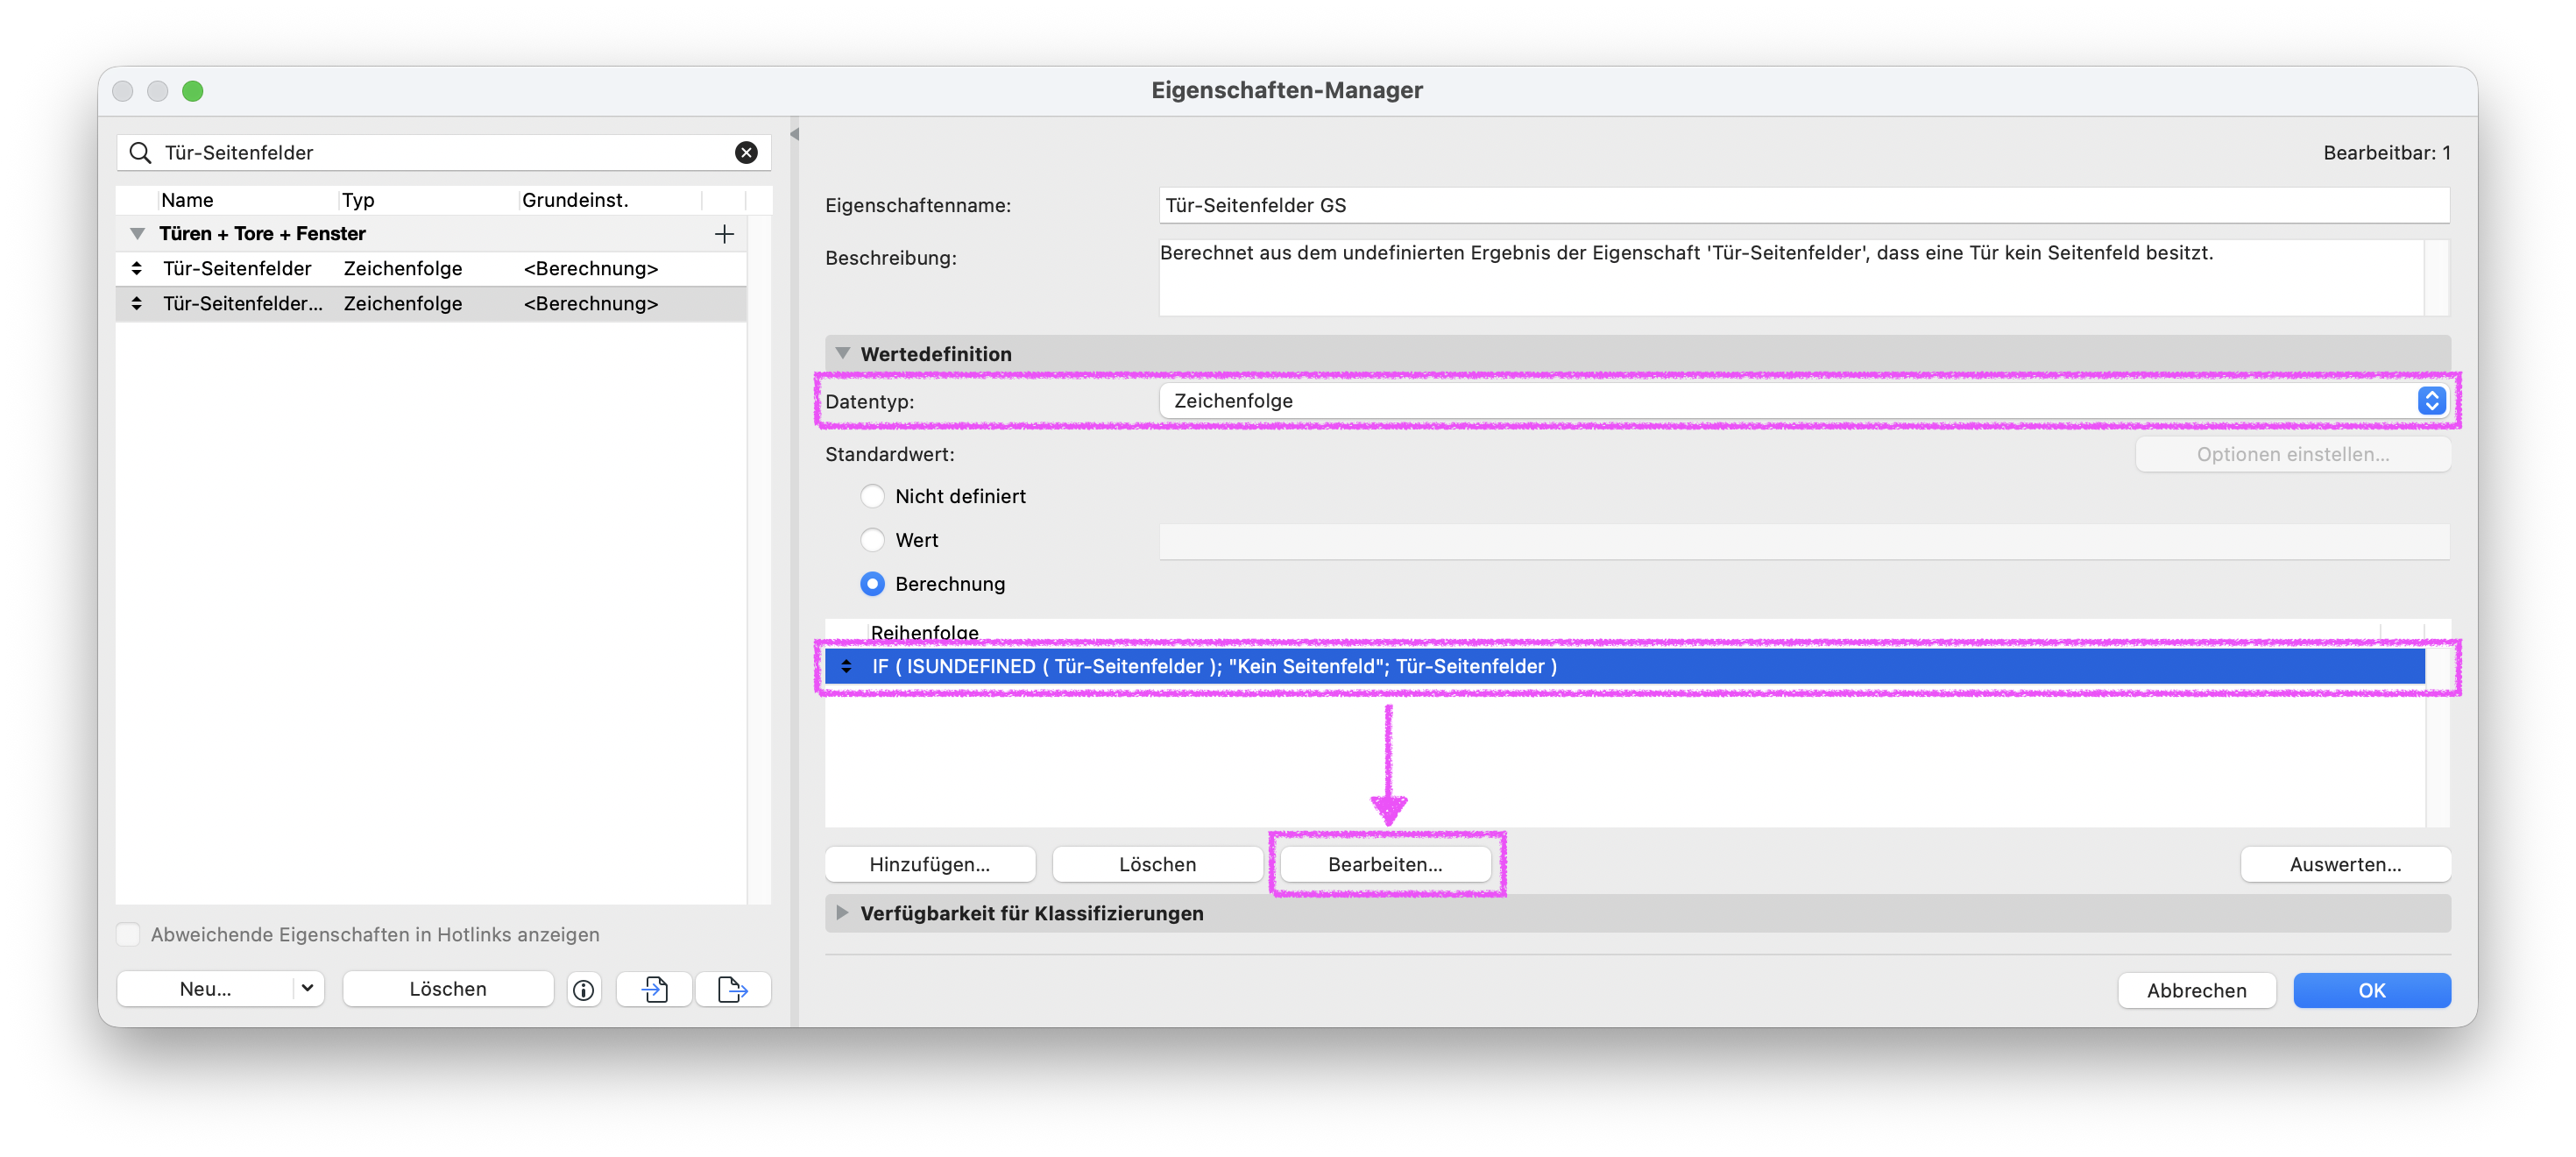Select the IF ( ISUNDEFINED expression row
The image size is (2576, 1157).
click(x=1625, y=666)
